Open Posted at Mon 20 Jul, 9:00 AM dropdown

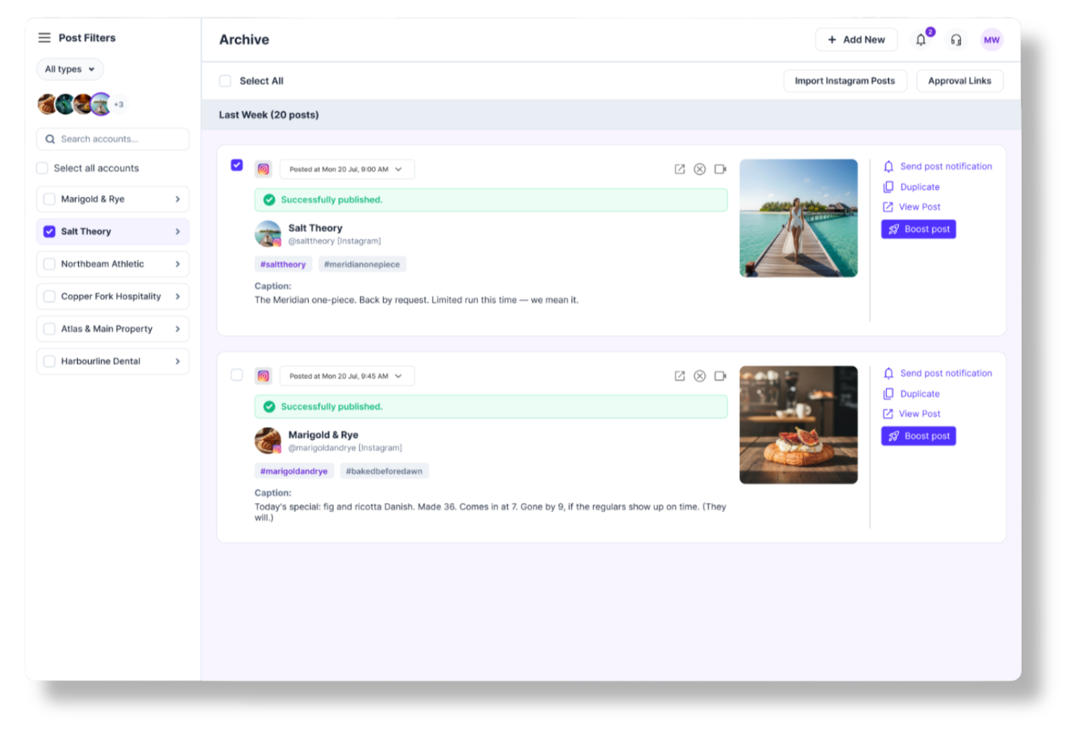click(347, 169)
